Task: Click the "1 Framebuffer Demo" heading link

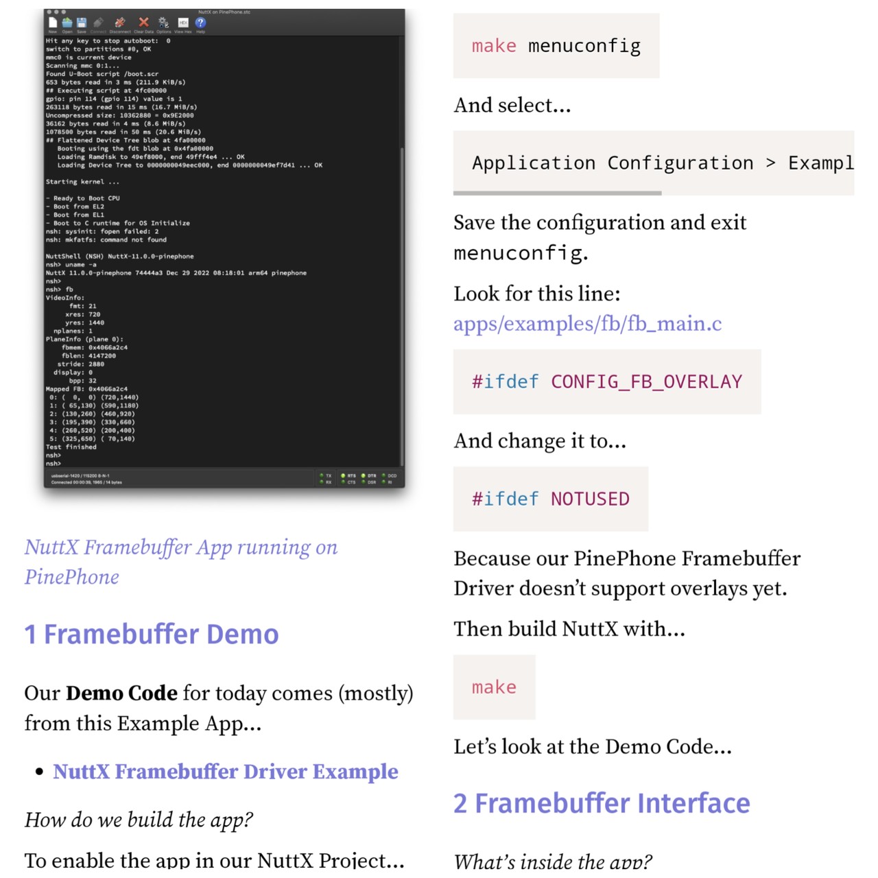Action: point(152,634)
